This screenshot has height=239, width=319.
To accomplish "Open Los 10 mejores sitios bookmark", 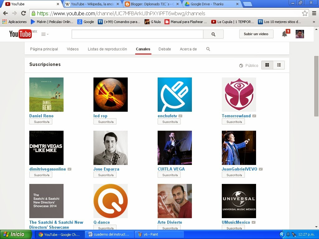I will pos(279,22).
